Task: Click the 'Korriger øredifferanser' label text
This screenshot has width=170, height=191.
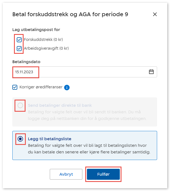Action: click(x=41, y=87)
